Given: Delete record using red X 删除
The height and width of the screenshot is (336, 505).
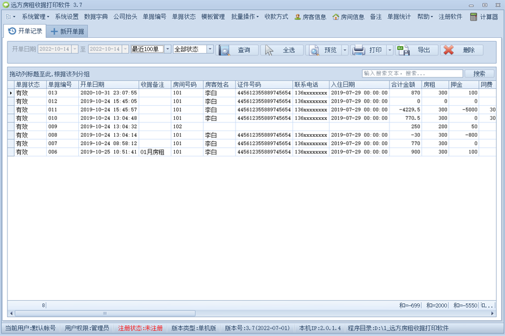Looking at the screenshot, I should (x=448, y=50).
